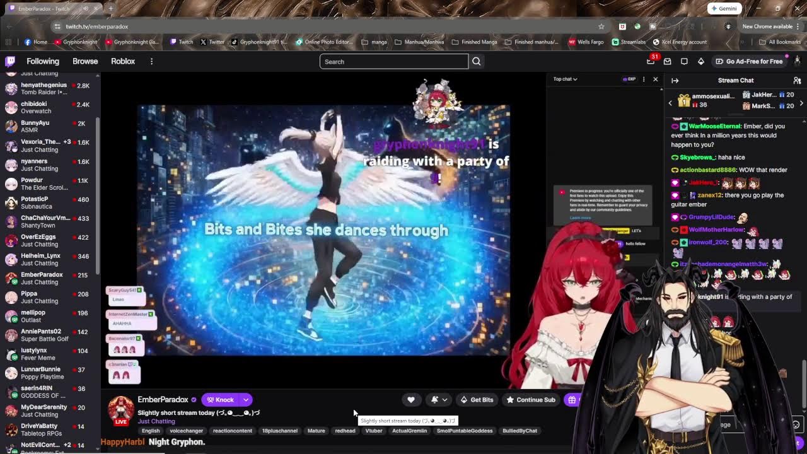The image size is (807, 454).
Task: Select the Vtuber tag
Action: [374, 431]
